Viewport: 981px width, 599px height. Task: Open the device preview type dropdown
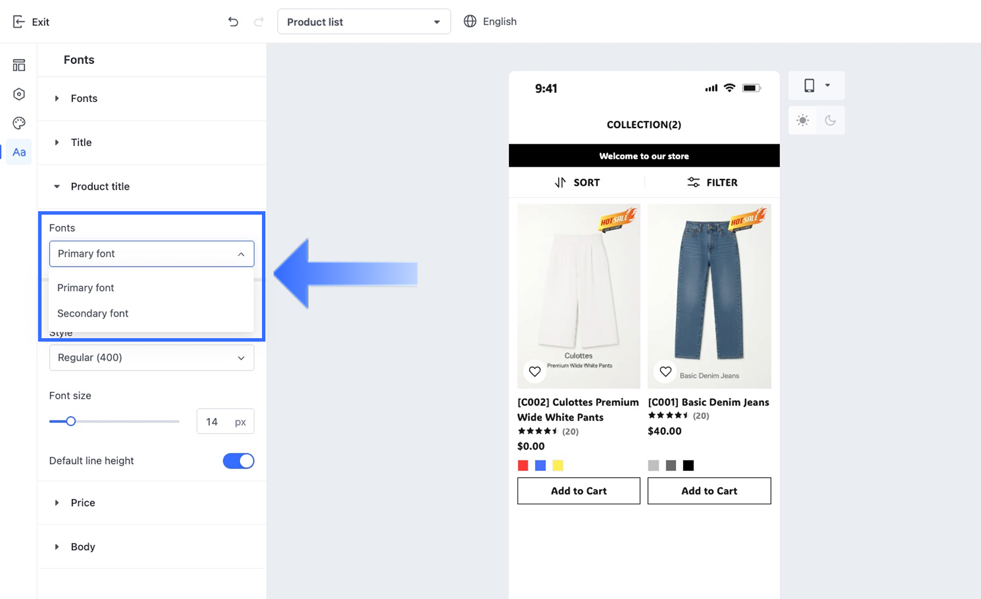816,85
